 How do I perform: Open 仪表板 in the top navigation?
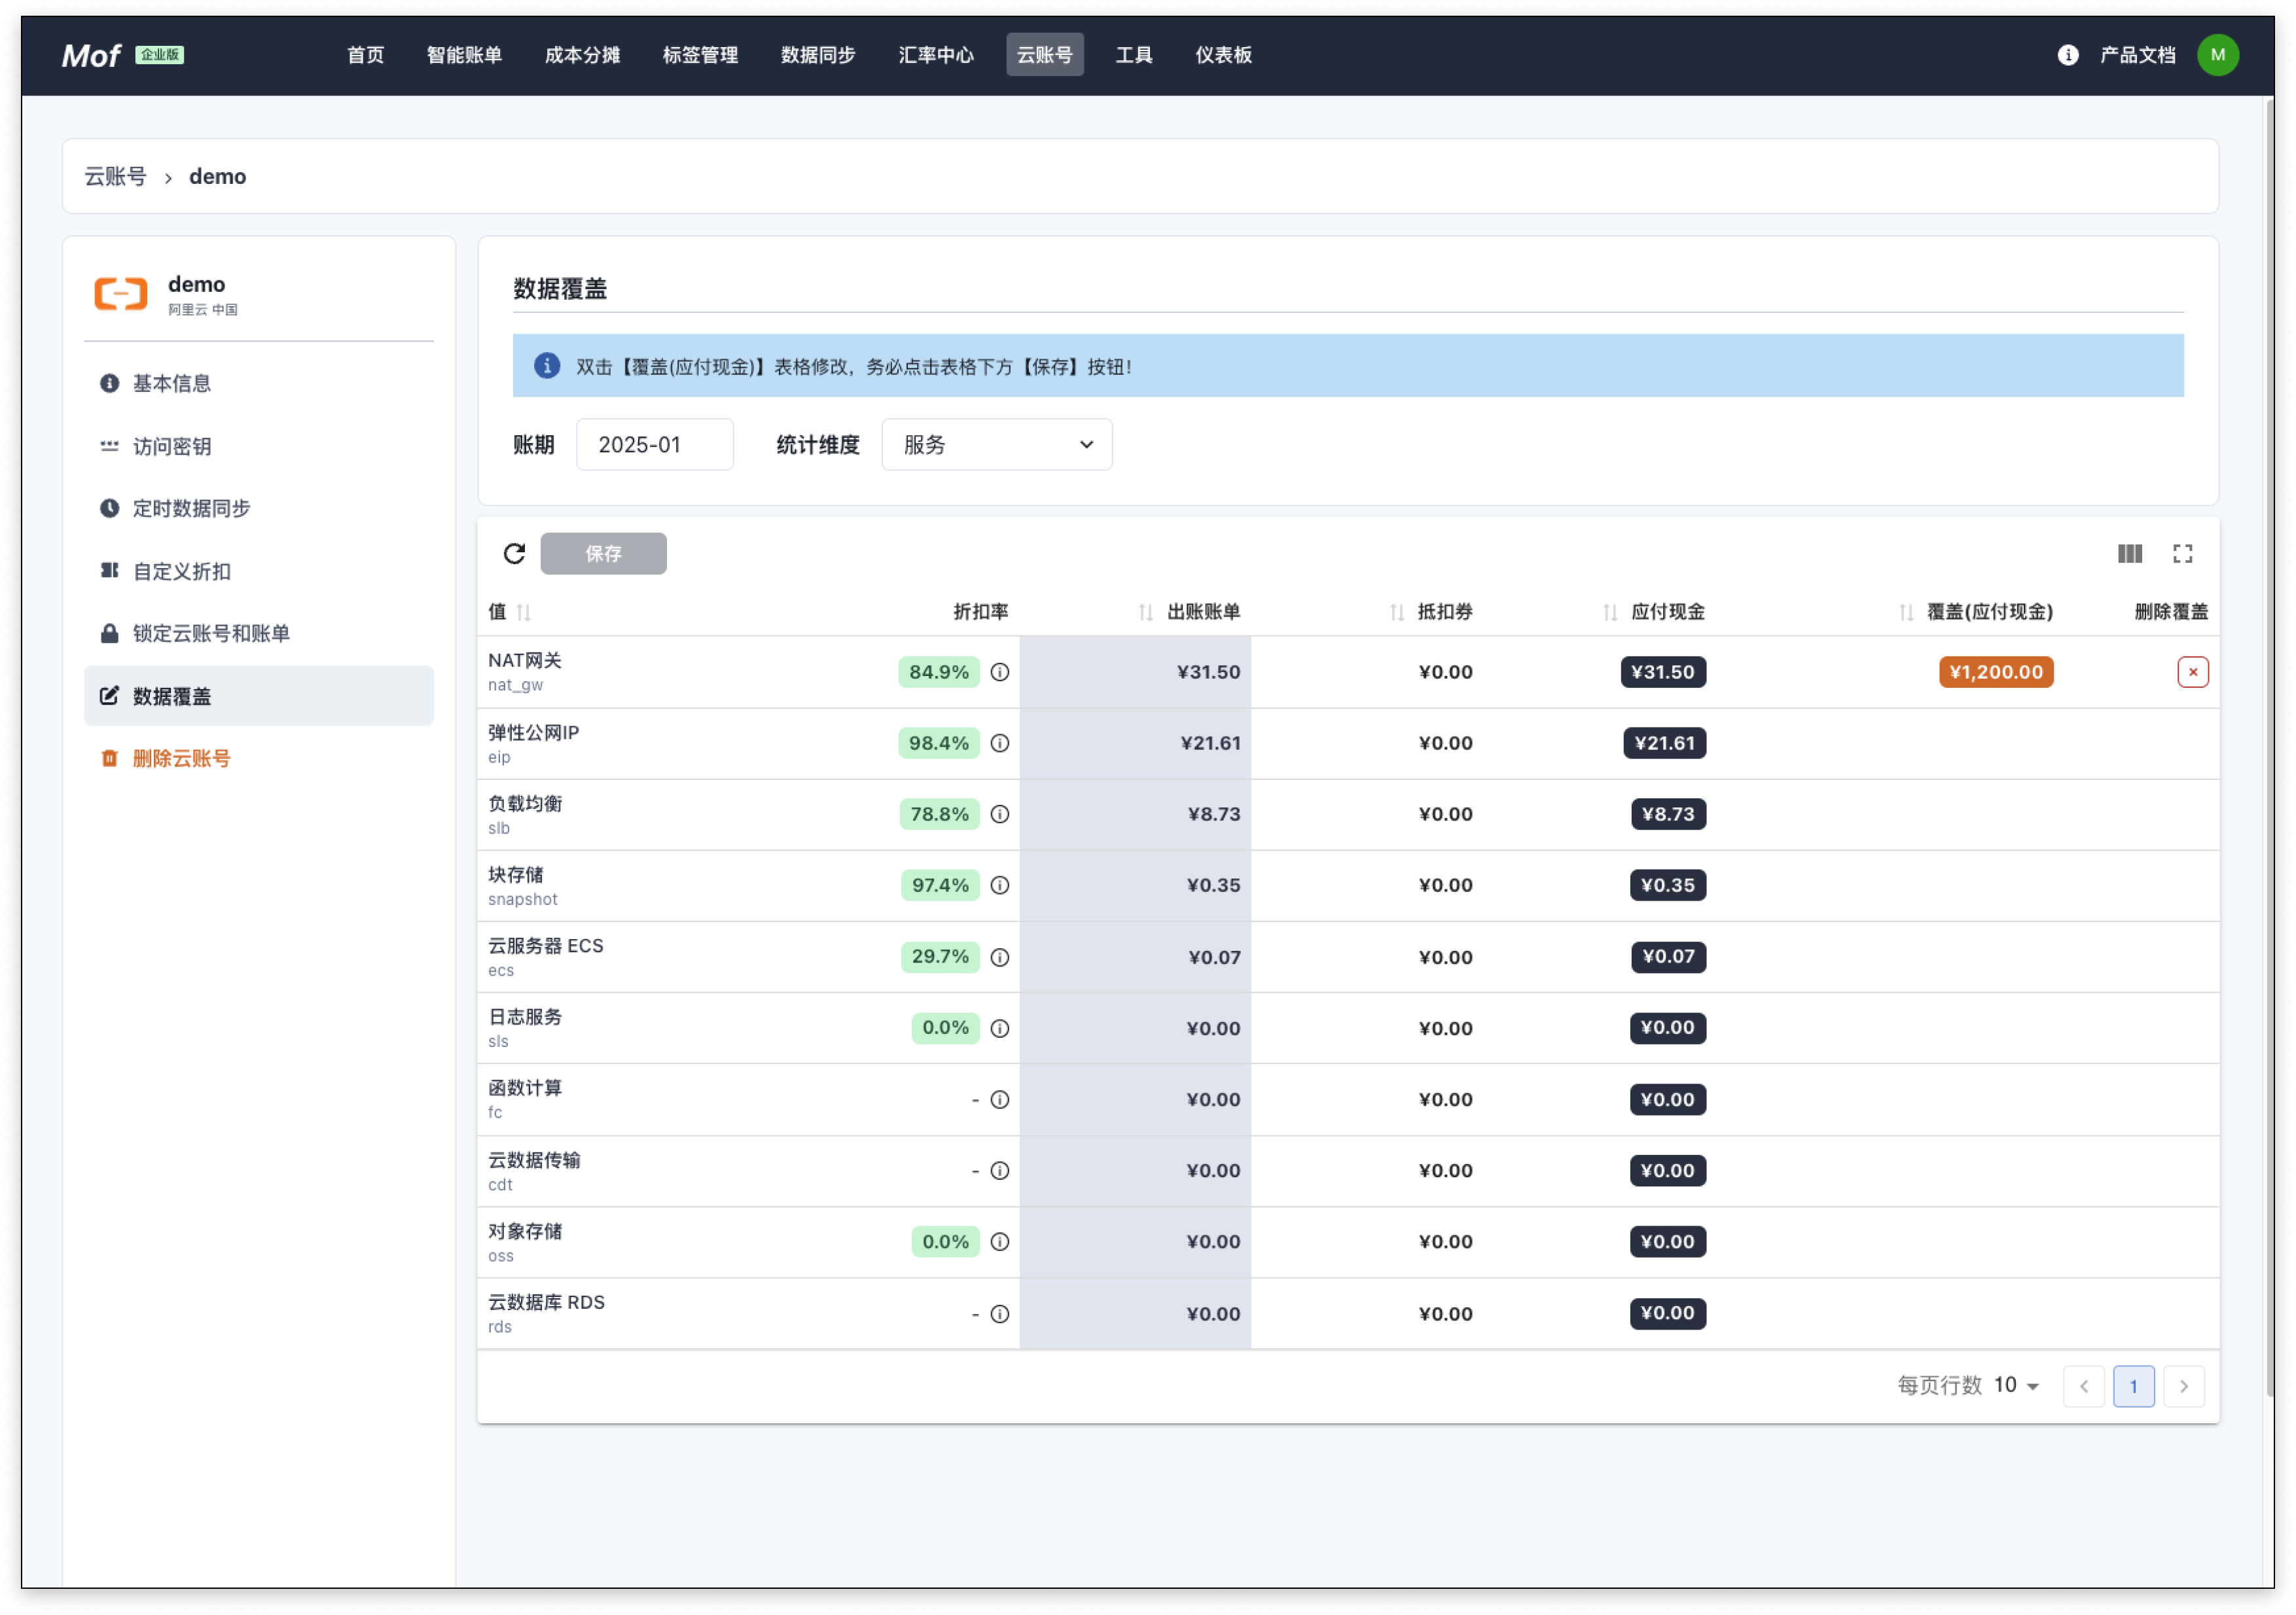click(1223, 55)
